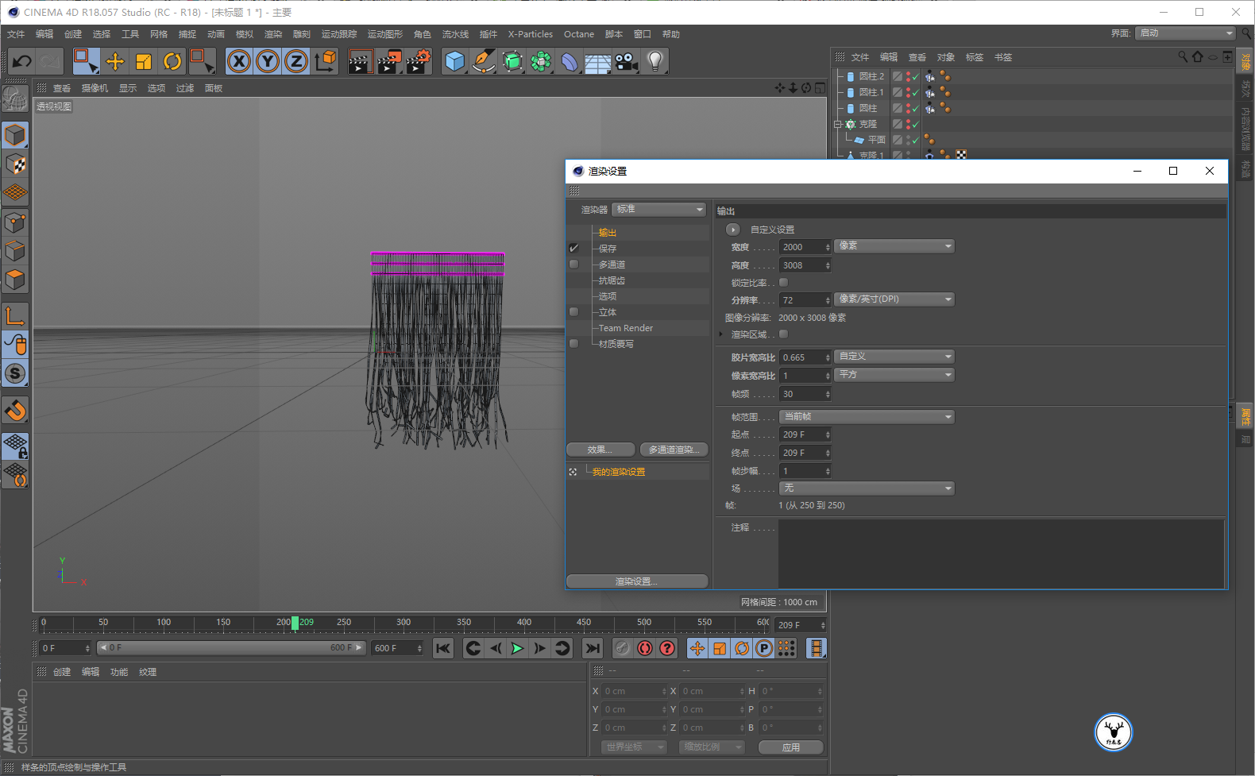Add a Camera object icon
Image resolution: width=1255 pixels, height=776 pixels.
(626, 61)
